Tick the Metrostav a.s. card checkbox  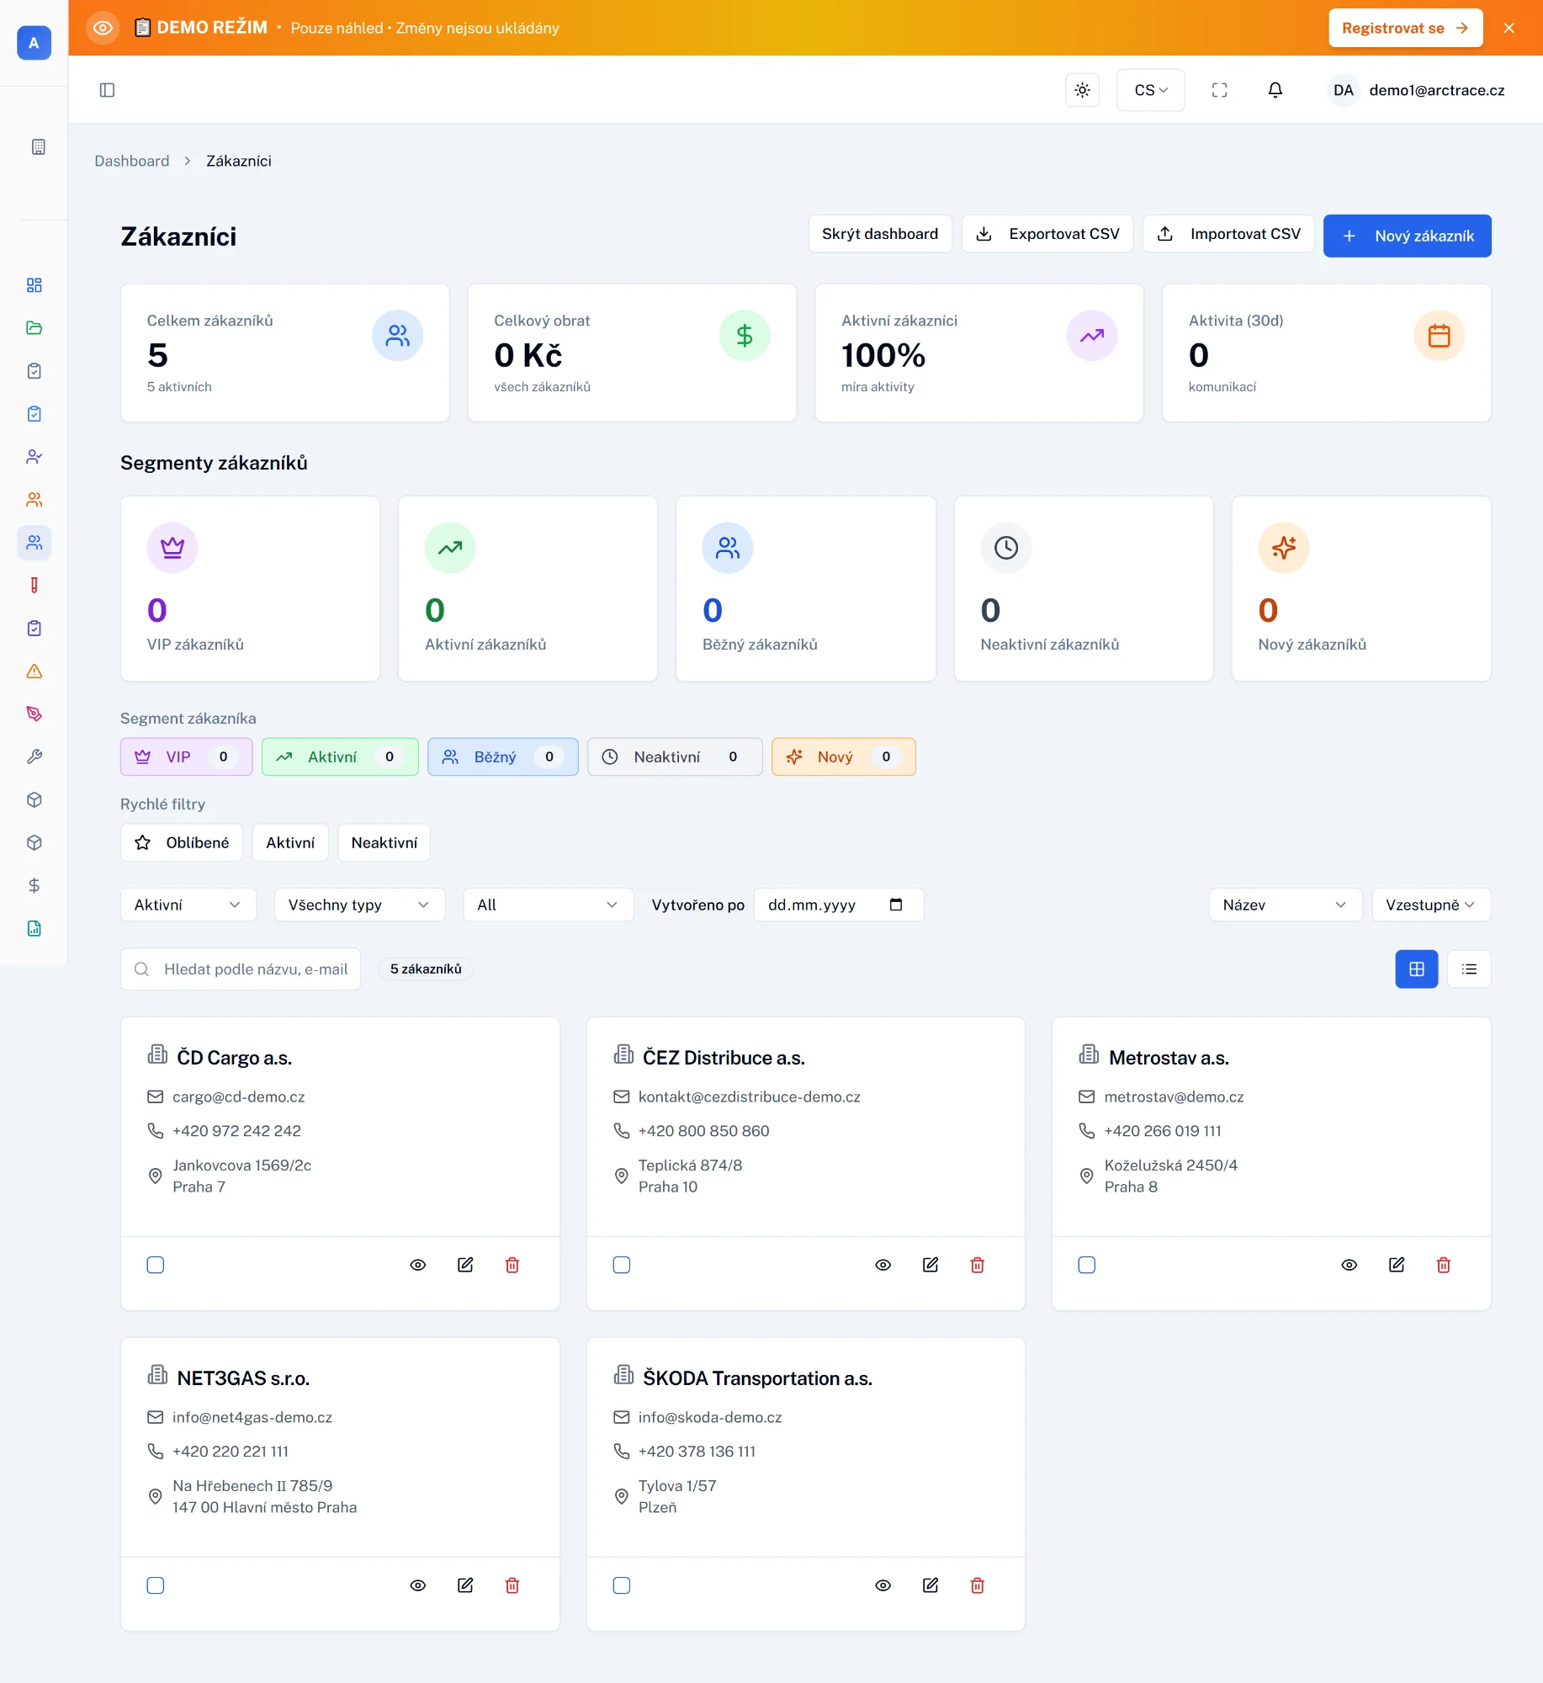[x=1086, y=1265]
